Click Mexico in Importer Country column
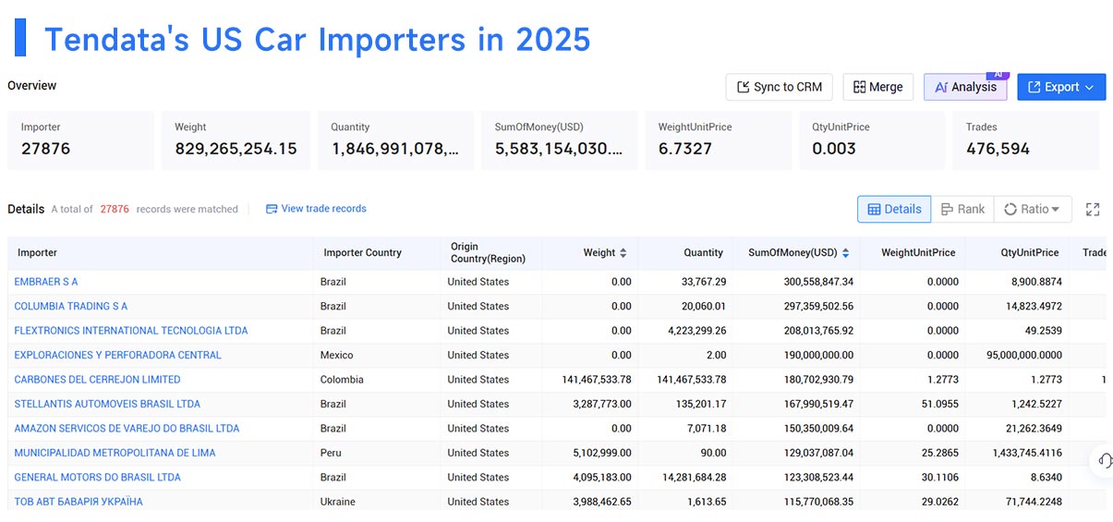 pyautogui.click(x=337, y=355)
